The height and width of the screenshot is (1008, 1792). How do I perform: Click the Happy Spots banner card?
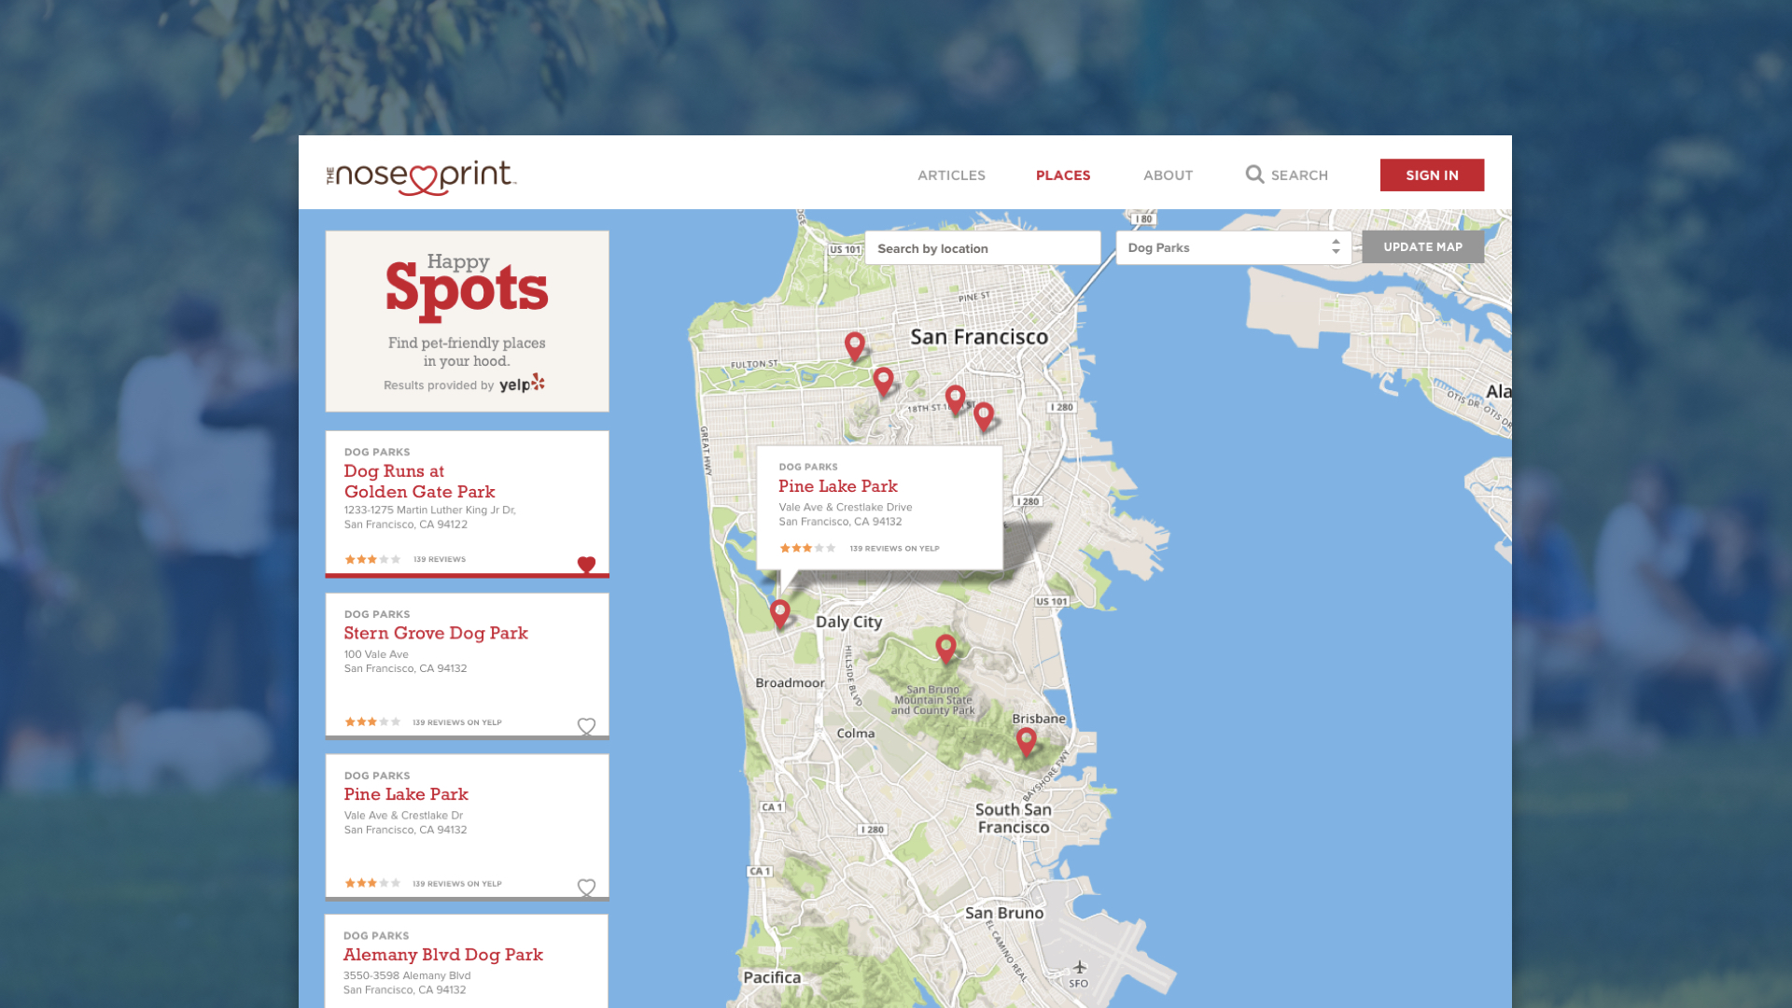tap(467, 321)
